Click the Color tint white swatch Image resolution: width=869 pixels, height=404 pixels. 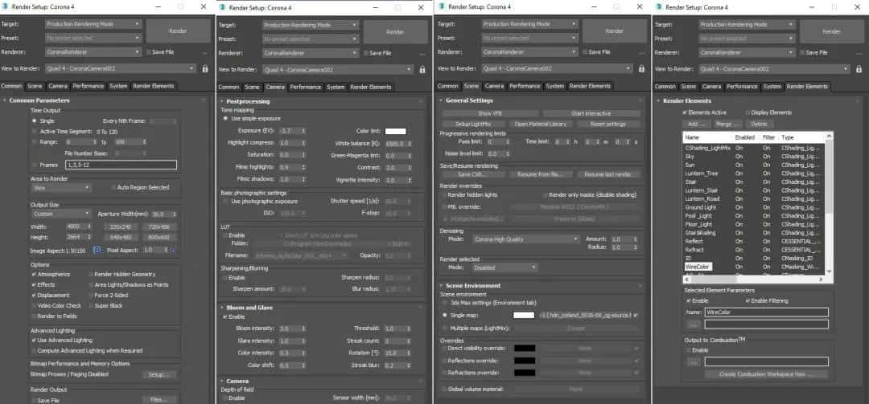click(396, 131)
